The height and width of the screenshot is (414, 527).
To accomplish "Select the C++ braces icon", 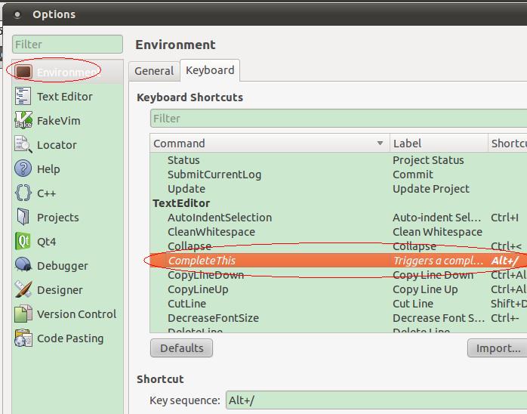I will pyautogui.click(x=23, y=193).
